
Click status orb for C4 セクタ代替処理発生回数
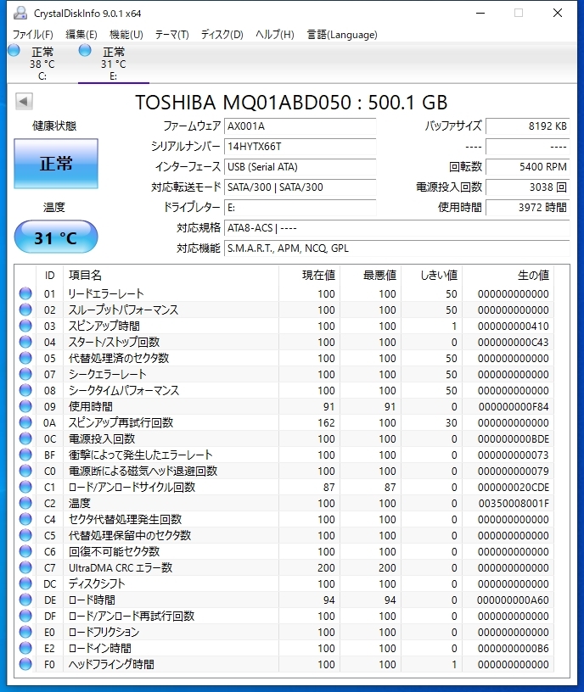(25, 519)
